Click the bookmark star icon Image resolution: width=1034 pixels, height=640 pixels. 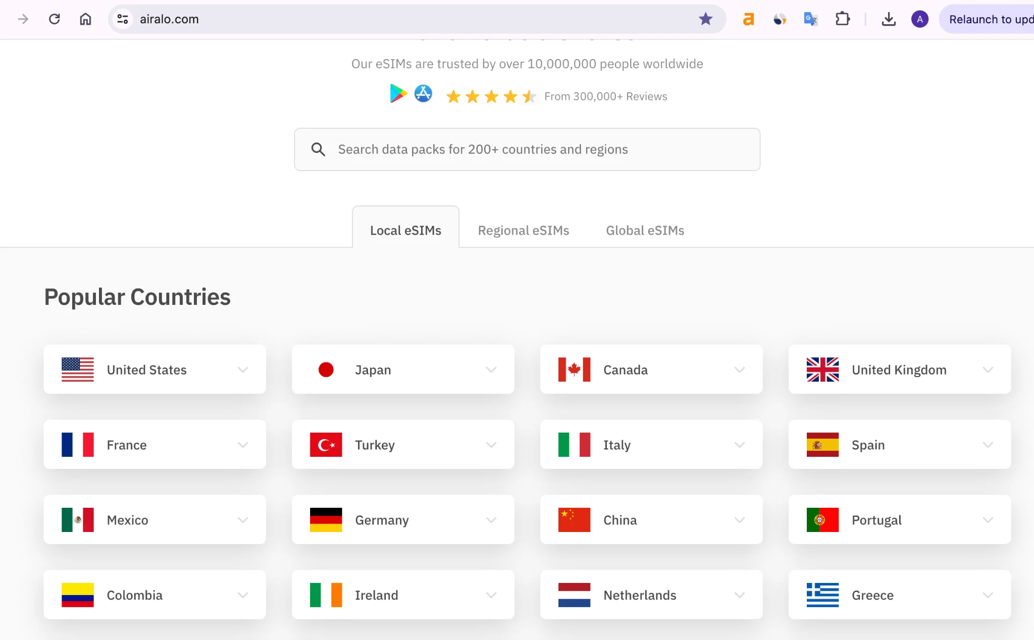[705, 19]
